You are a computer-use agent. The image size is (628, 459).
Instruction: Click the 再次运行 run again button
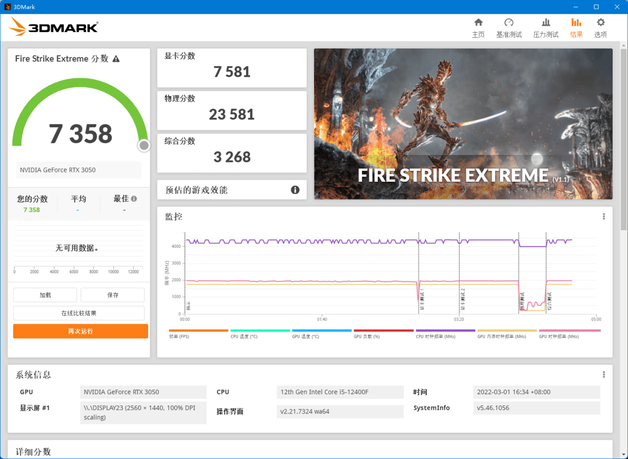click(80, 331)
